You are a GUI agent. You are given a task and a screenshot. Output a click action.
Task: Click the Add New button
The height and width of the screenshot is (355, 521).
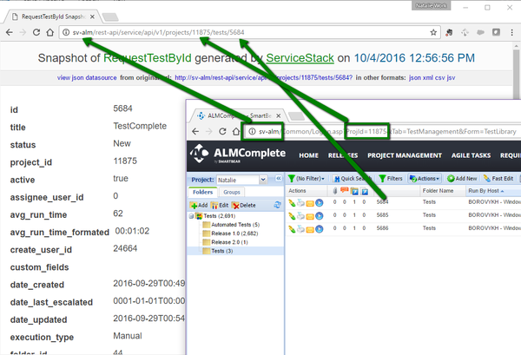(x=462, y=179)
